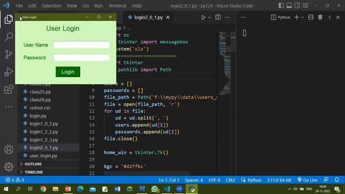The image size is (345, 194).
Task: Select login2_0_1.py in explorer
Action: [48, 148]
